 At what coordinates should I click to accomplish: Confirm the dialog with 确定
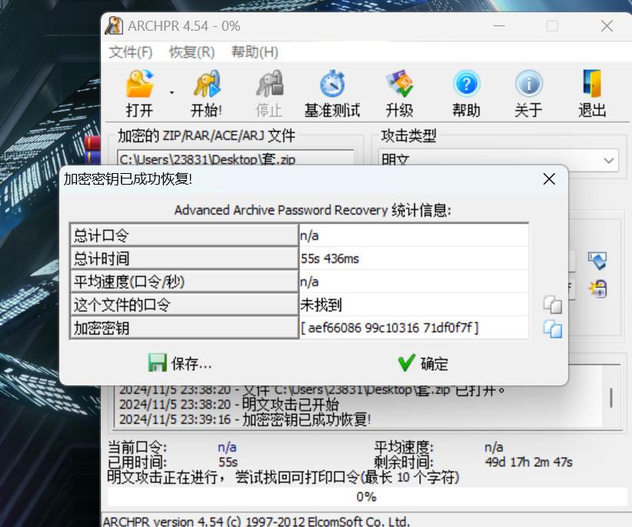click(423, 363)
